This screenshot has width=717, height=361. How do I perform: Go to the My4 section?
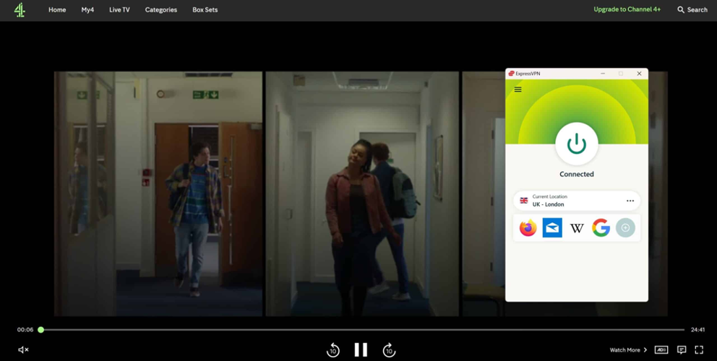coord(87,10)
